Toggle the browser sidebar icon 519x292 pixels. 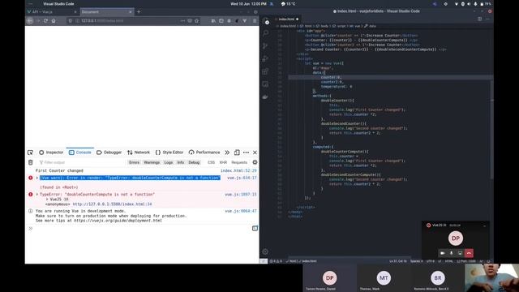[221, 20]
